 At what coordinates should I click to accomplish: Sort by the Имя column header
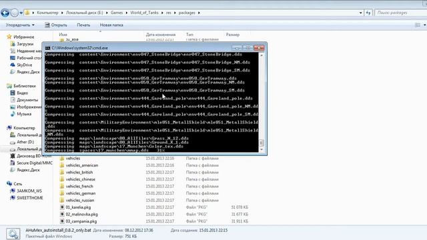pos(63,35)
